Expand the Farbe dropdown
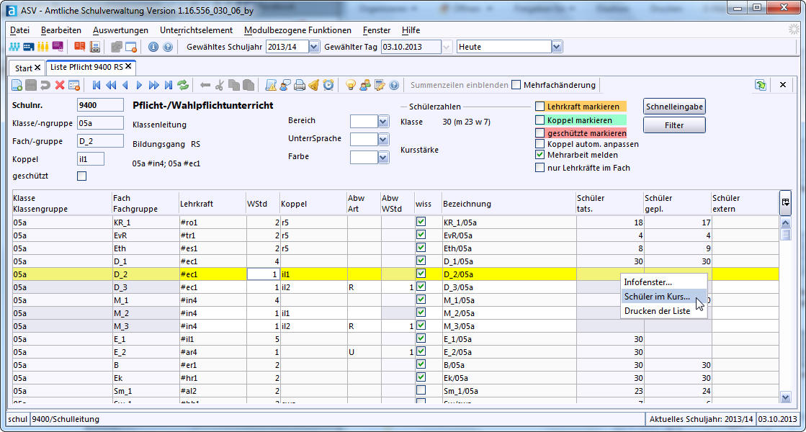Image resolution: width=806 pixels, height=432 pixels. point(383,157)
